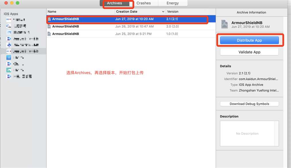Image resolution: width=291 pixels, height=168 pixels.
Task: Click the solid blue square app icon in the sidebar
Action: tap(9, 57)
